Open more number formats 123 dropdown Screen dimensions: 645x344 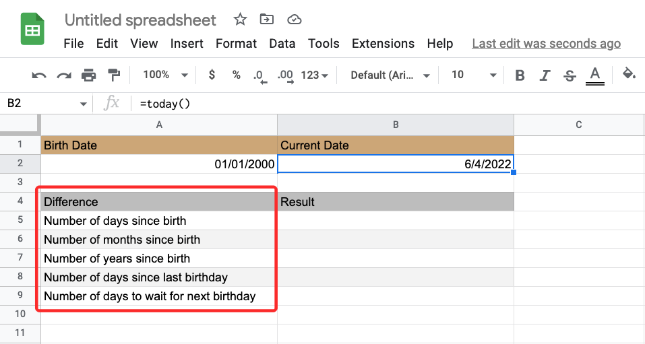pyautogui.click(x=314, y=75)
